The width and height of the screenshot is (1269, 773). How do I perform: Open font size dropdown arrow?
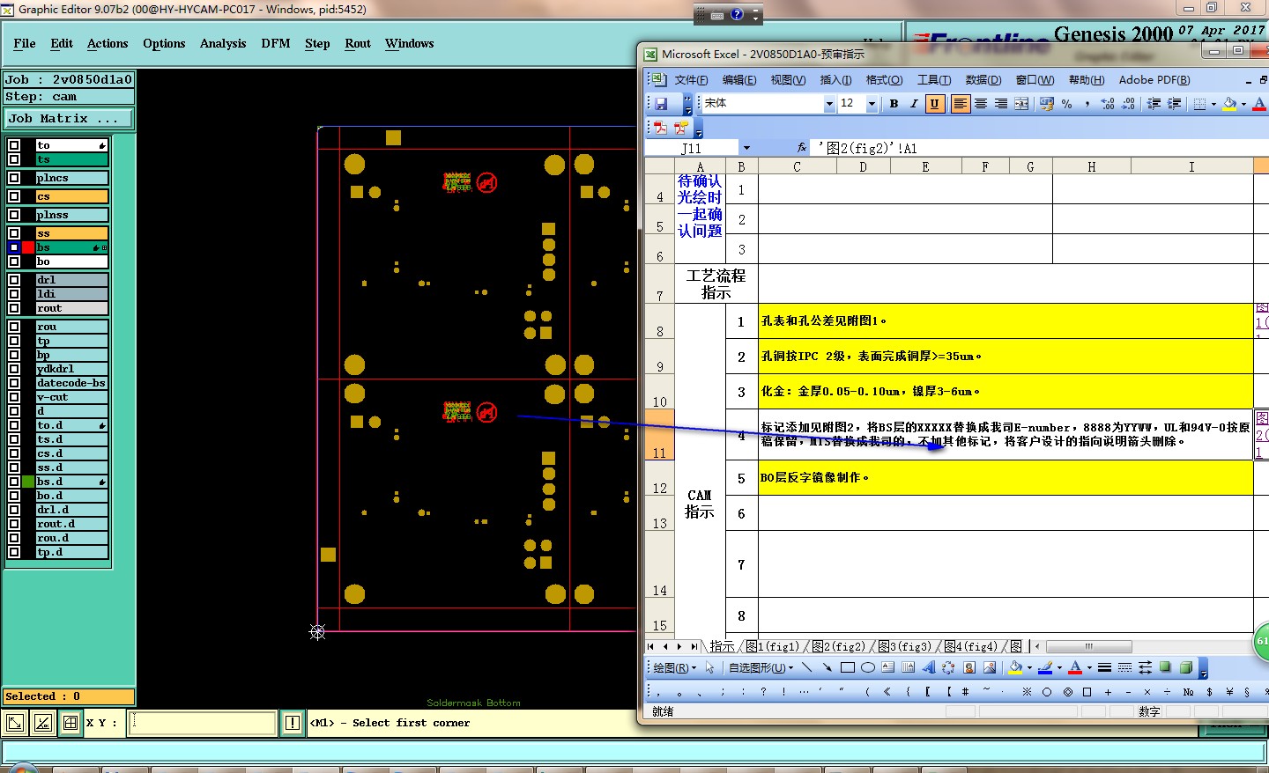point(872,104)
